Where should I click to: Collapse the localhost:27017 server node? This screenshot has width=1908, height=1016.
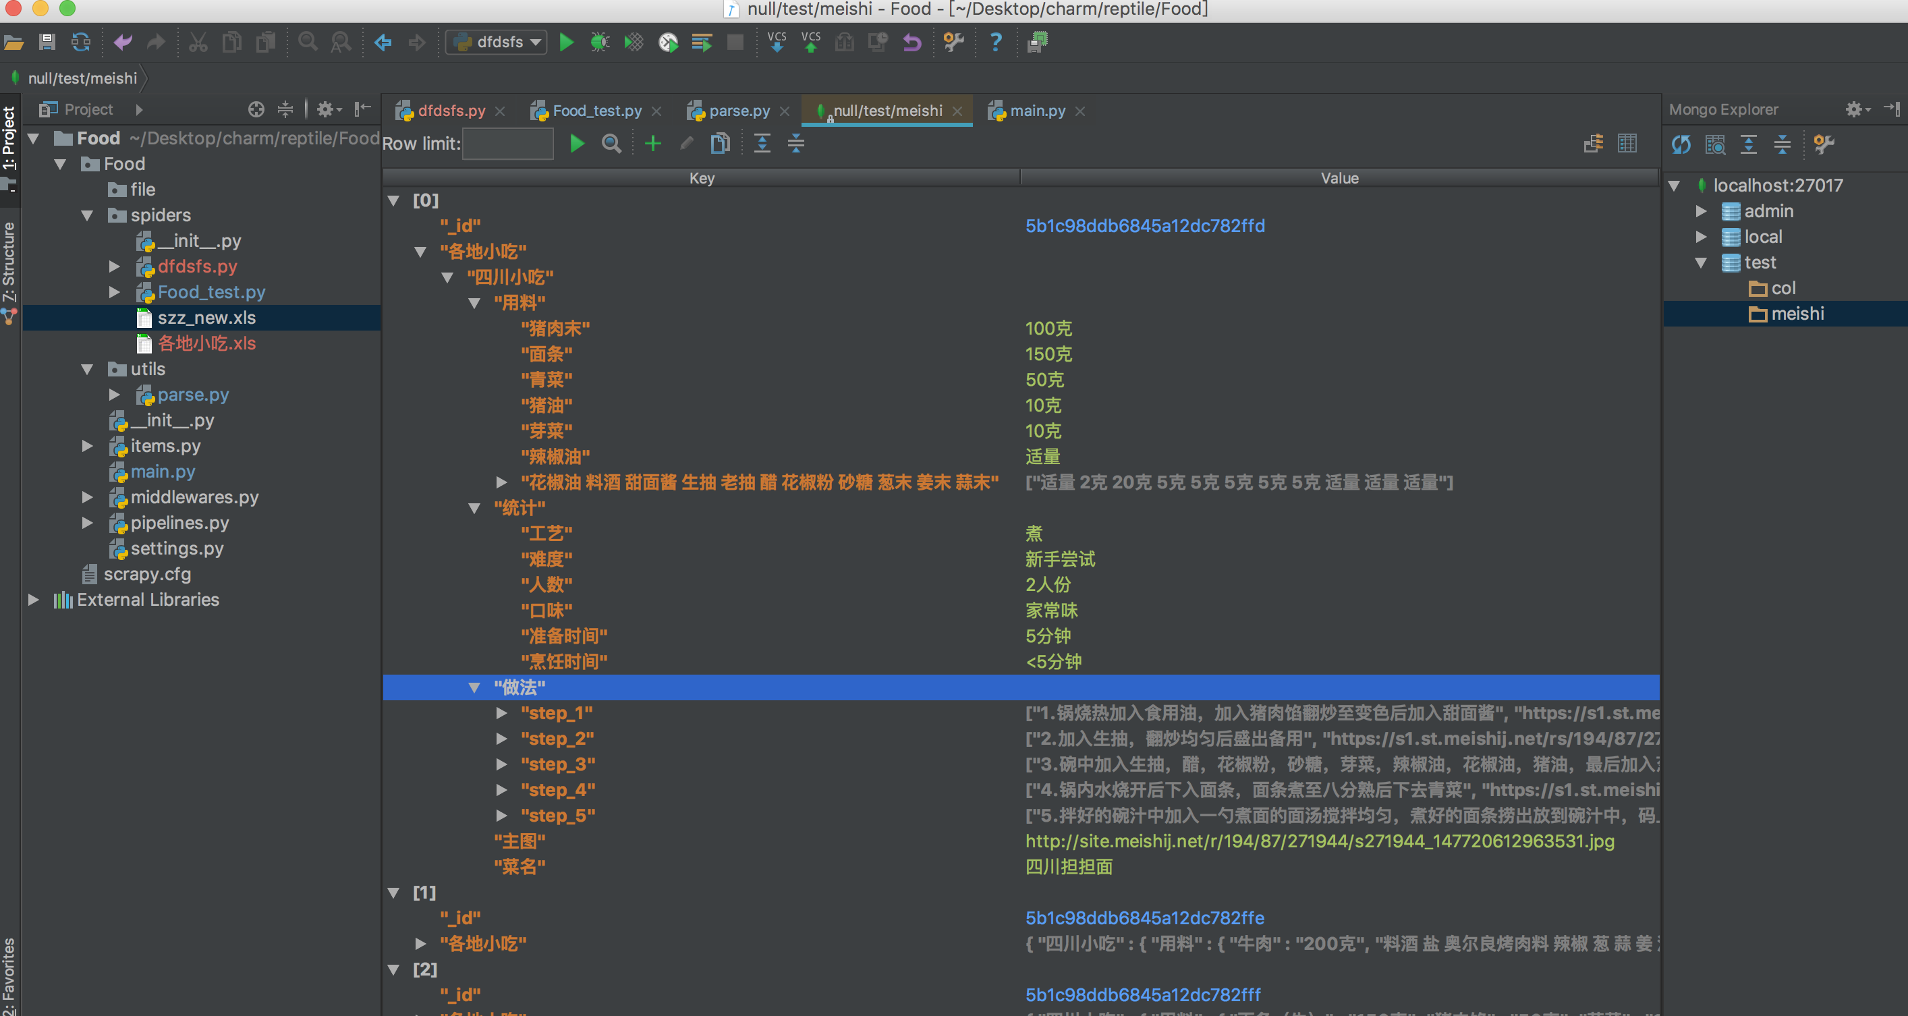coord(1674,186)
